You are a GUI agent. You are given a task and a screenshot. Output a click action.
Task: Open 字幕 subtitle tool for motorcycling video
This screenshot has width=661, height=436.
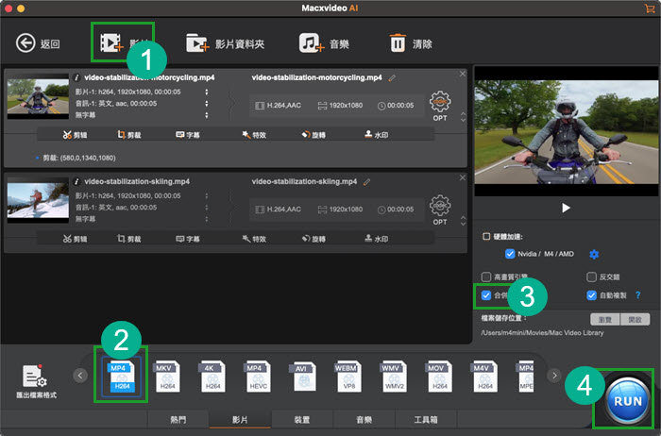pos(188,135)
